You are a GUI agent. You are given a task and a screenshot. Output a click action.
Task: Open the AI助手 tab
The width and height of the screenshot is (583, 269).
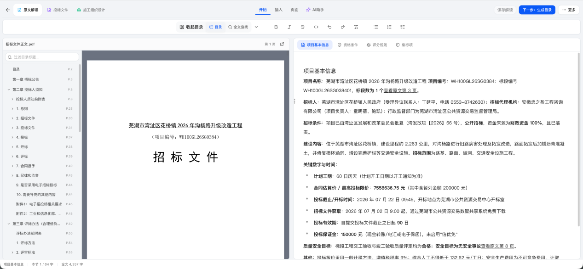pyautogui.click(x=315, y=10)
